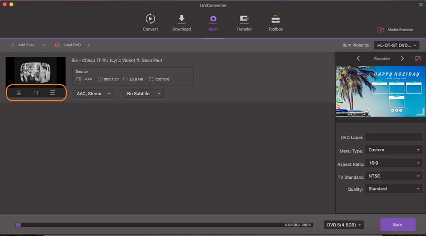Expand the Add Files dropdown arrow
This screenshot has height=236, width=426.
[x=44, y=45]
